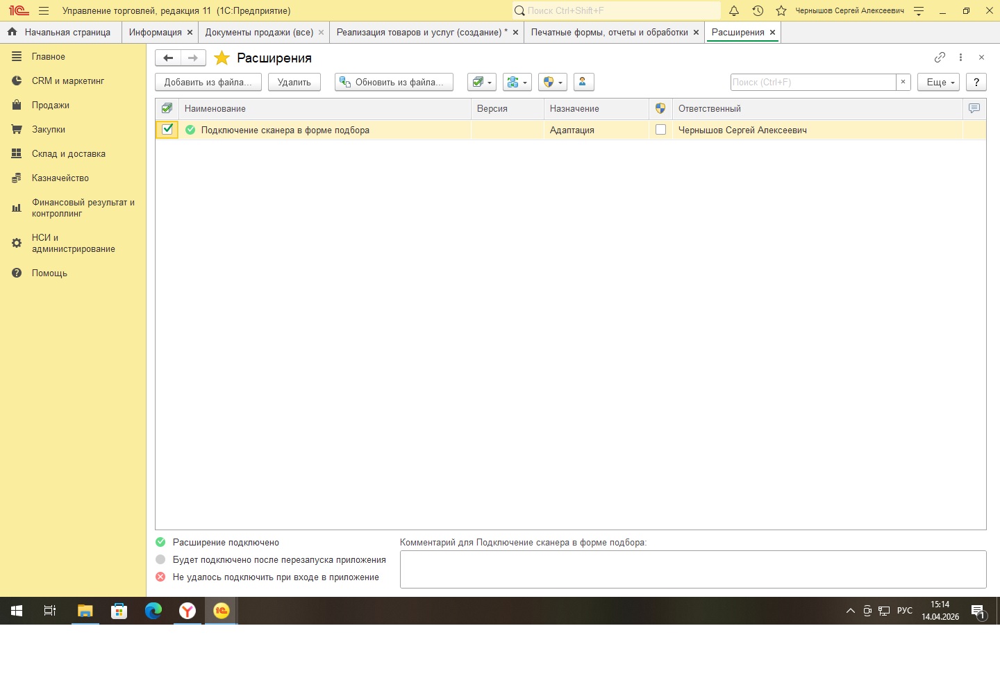Uncheck the Подключение сканера extension checkbox
Image resolution: width=1000 pixels, height=694 pixels.
167,129
